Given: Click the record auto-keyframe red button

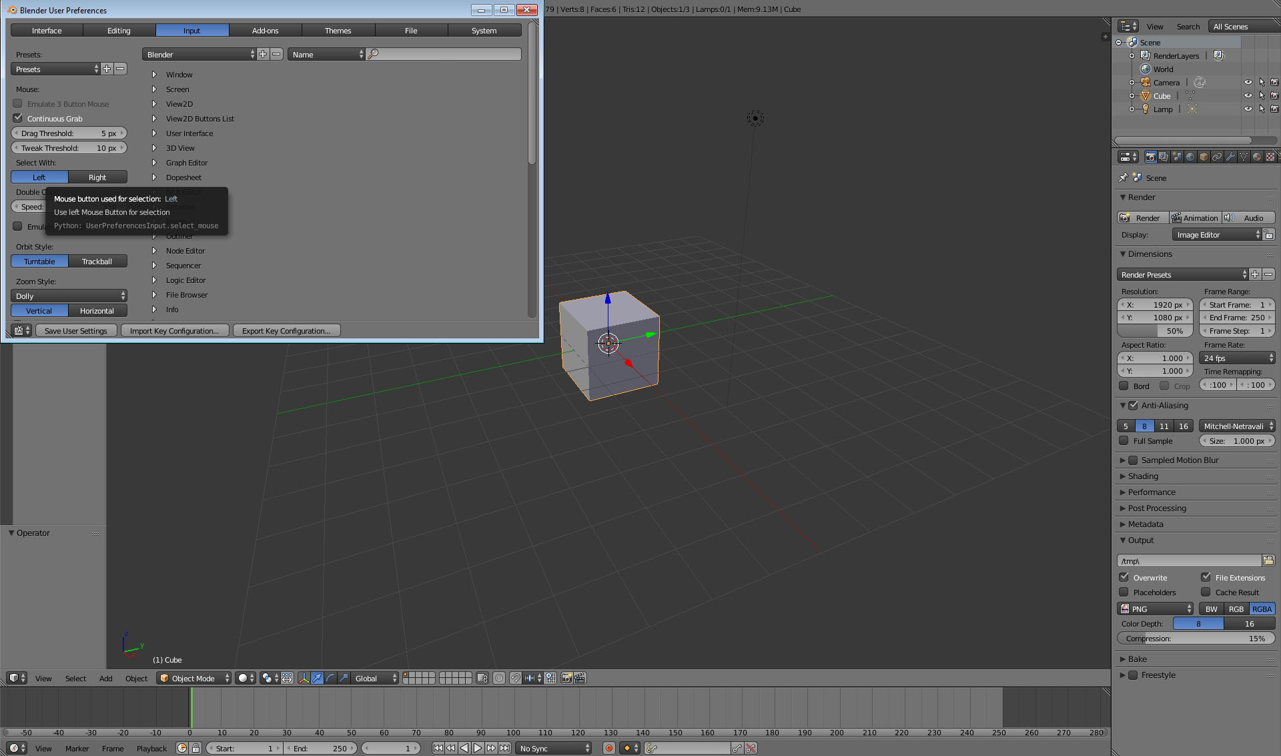Looking at the screenshot, I should point(608,748).
